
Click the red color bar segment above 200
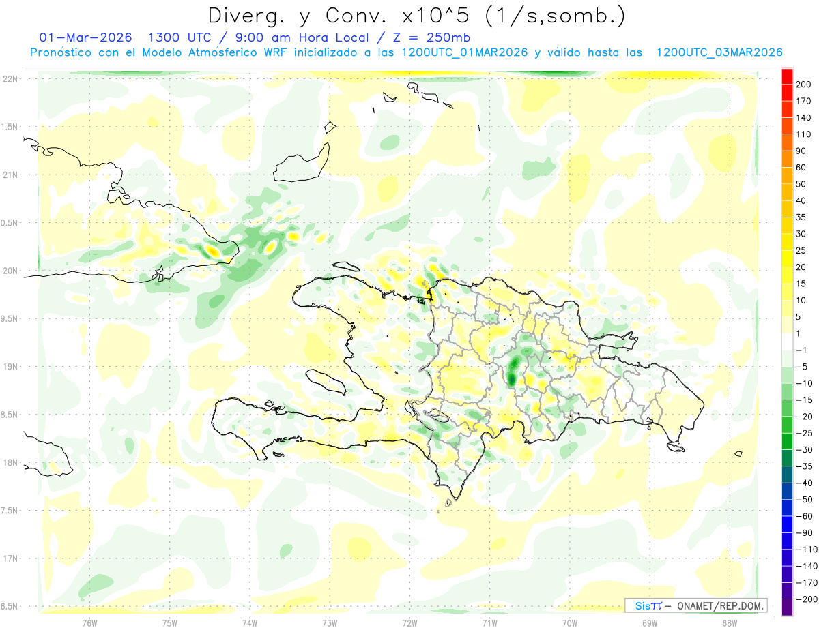[787, 76]
